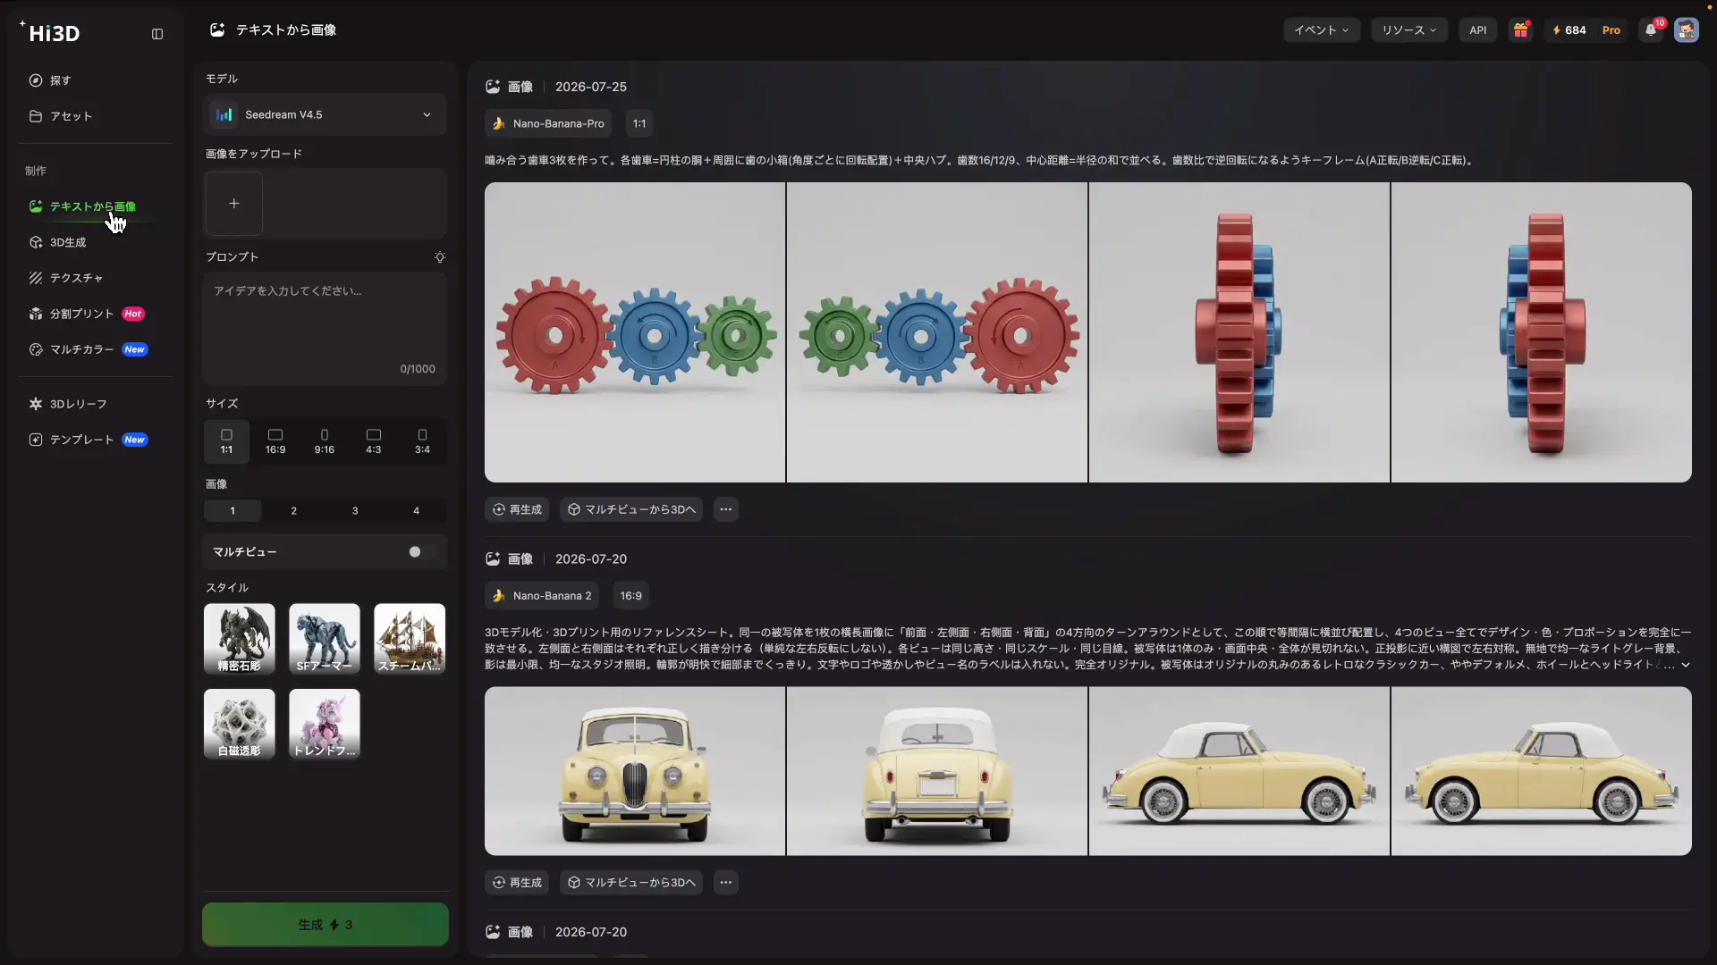Image resolution: width=1717 pixels, height=965 pixels.
Task: Select the トレンドフィギュア unicorn style thumbnail
Action: tap(325, 724)
